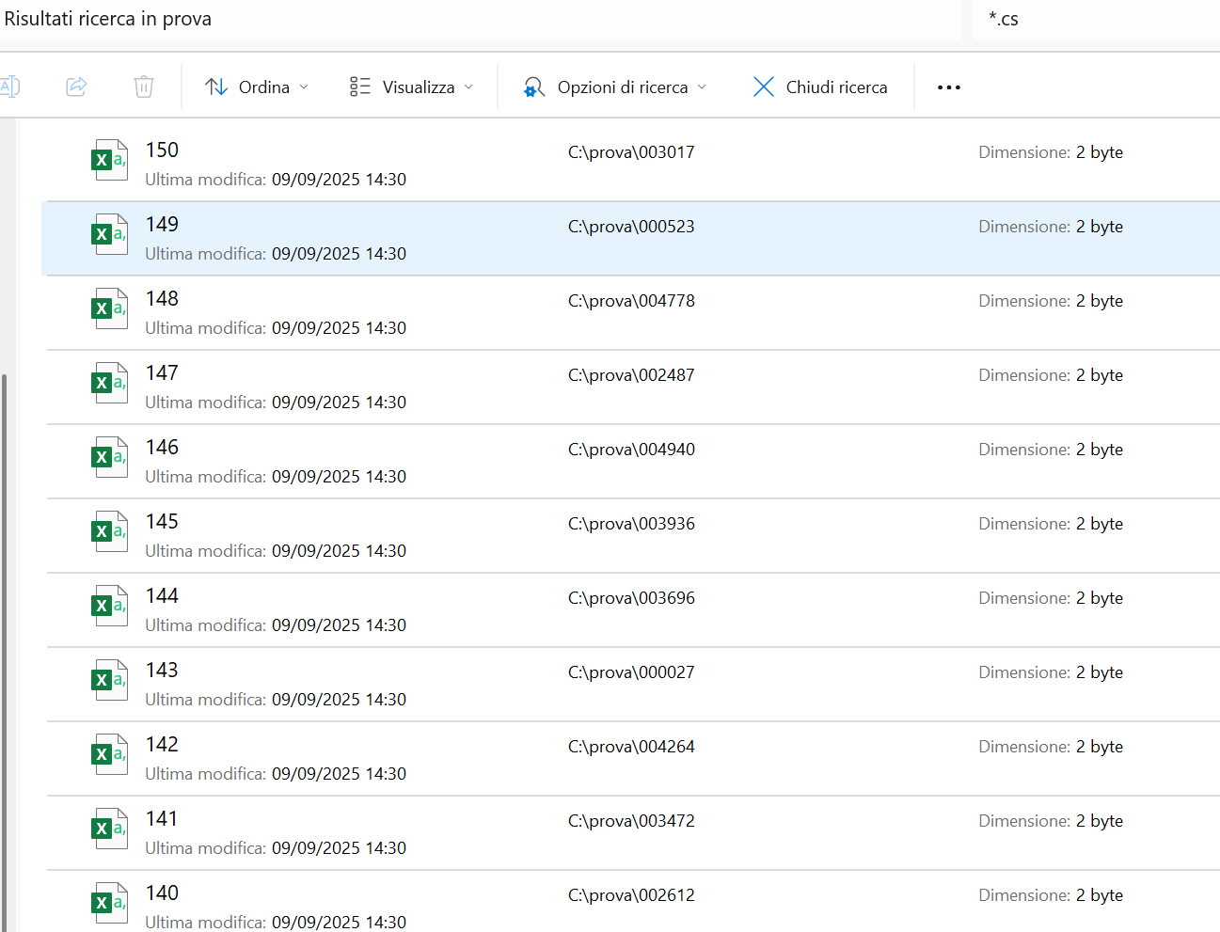Select result at path C:\prova\000027
This screenshot has height=932, width=1220.
tap(631, 672)
